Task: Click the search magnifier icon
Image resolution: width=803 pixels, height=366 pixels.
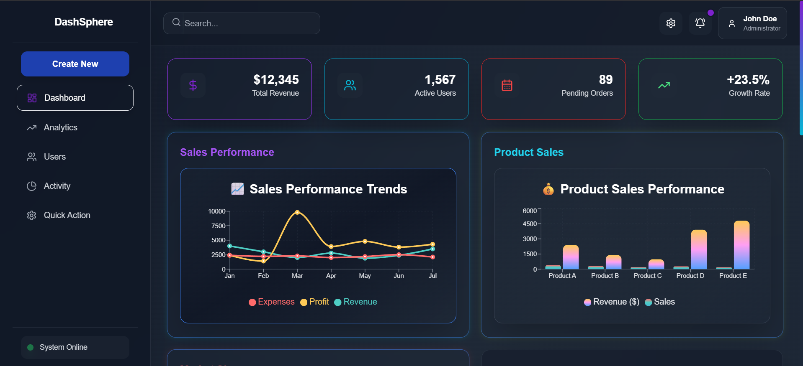Action: tap(176, 22)
